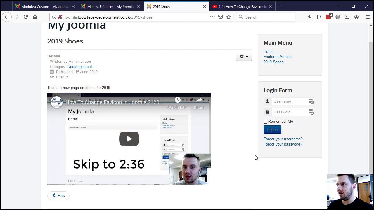
Task: Open page actions three-dot menu
Action: [212, 17]
